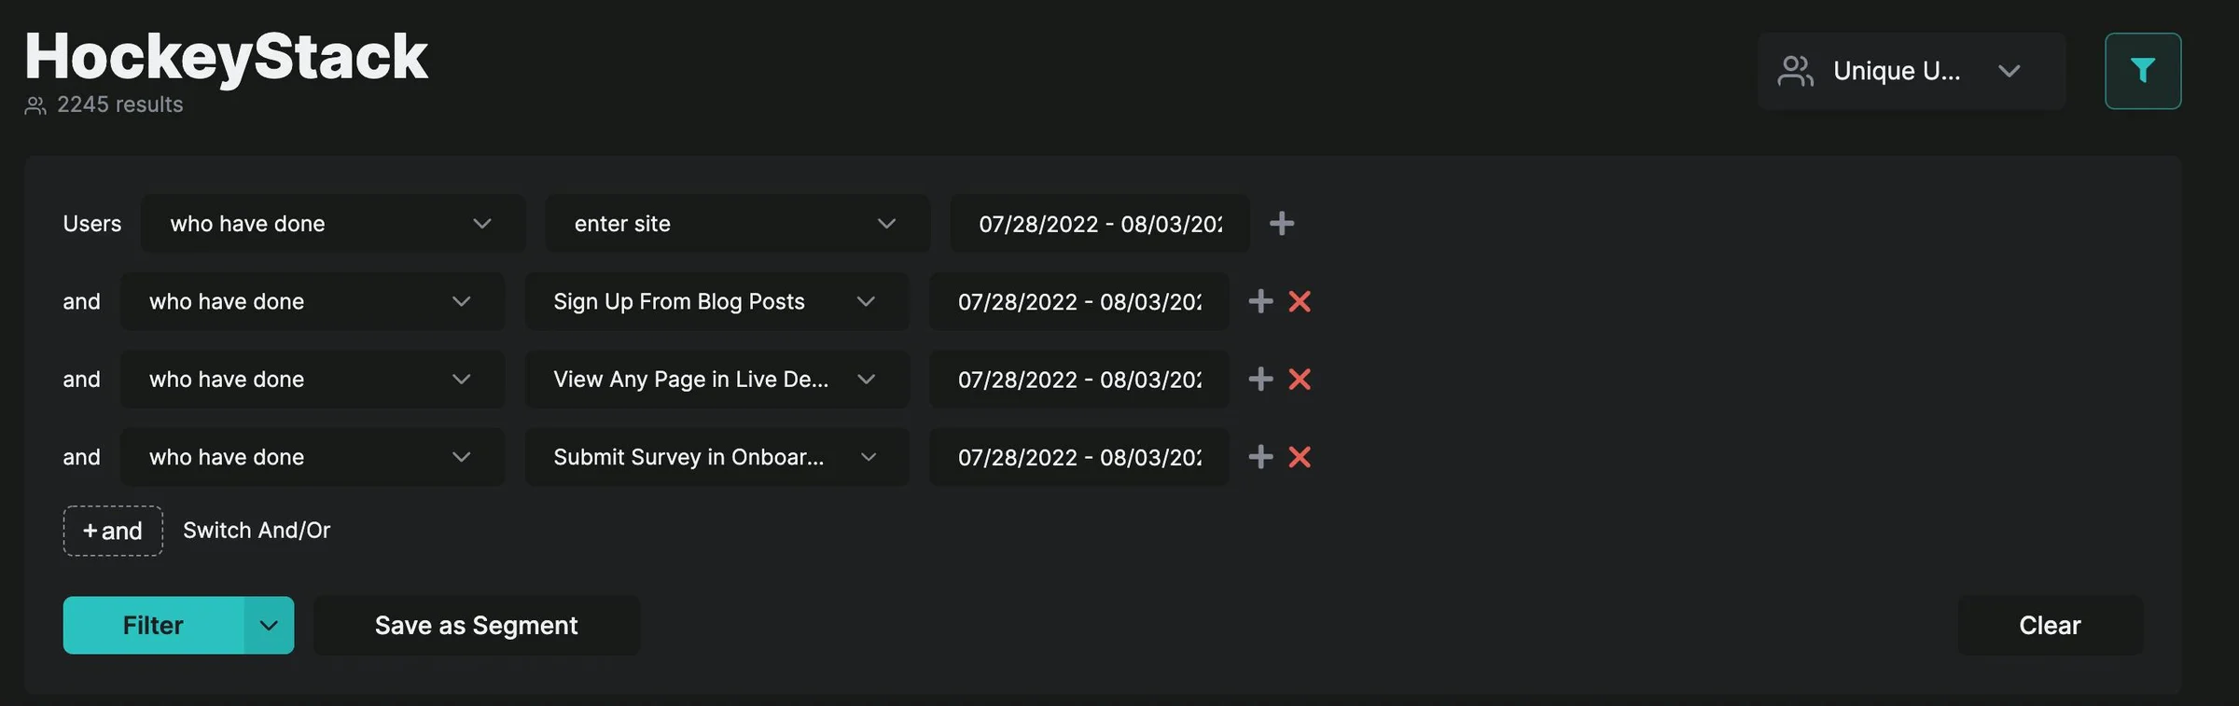This screenshot has height=706, width=2239.
Task: Add condition after Sign Up From Blog Posts
Action: click(x=1260, y=301)
